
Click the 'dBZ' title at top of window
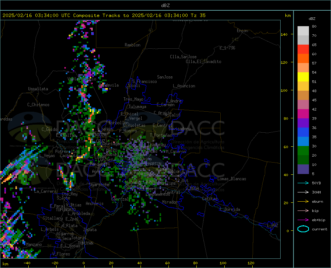[165, 6]
